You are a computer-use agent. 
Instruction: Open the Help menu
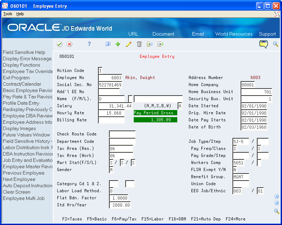20,14
